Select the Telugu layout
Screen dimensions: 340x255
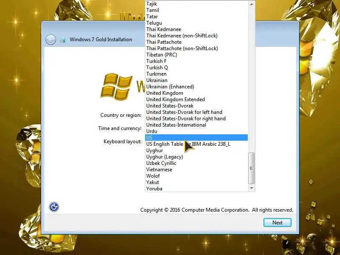[196, 23]
